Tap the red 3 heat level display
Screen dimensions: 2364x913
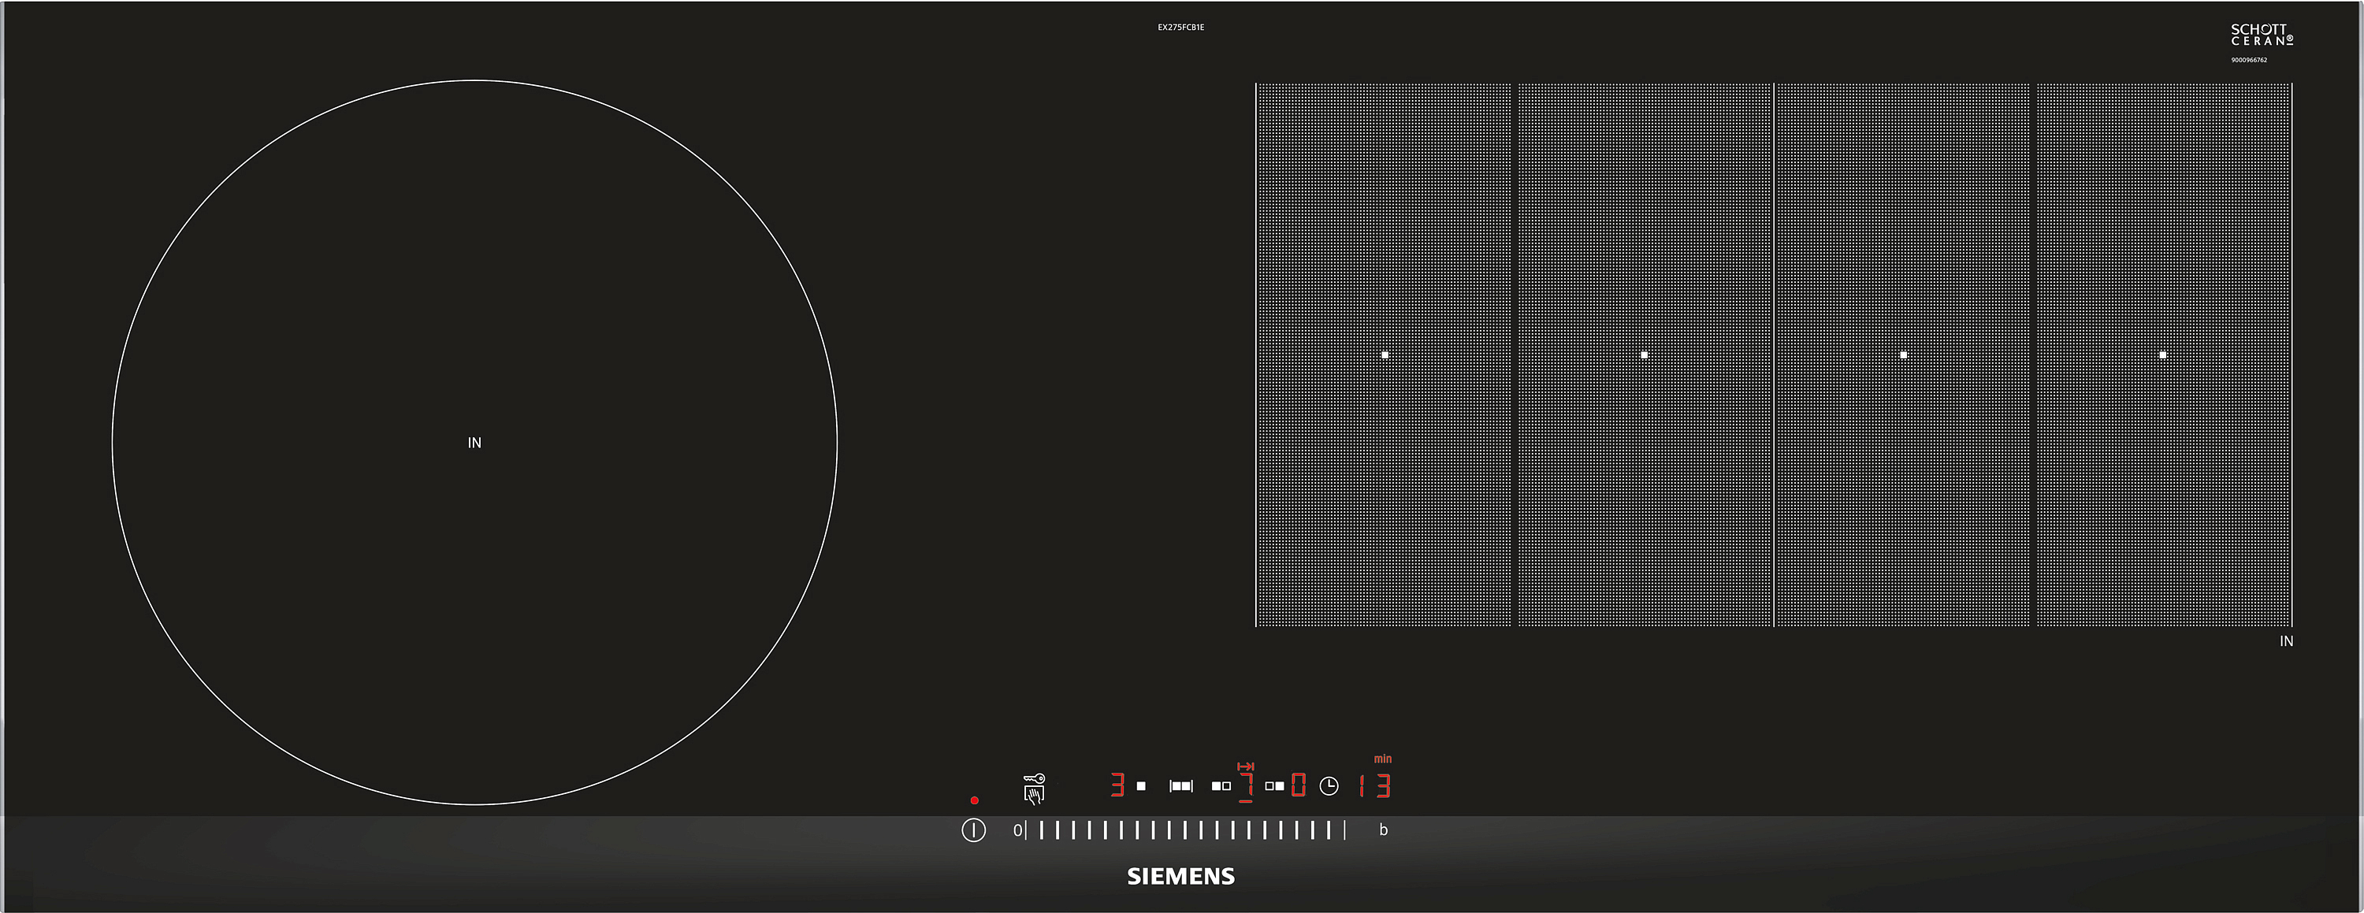(x=1117, y=785)
